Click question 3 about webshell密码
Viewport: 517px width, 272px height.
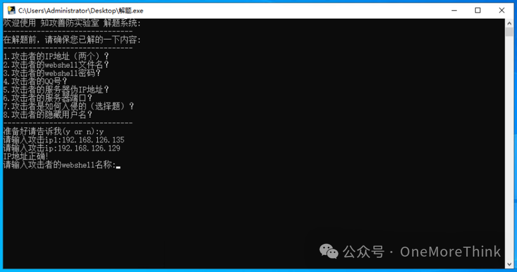point(52,73)
